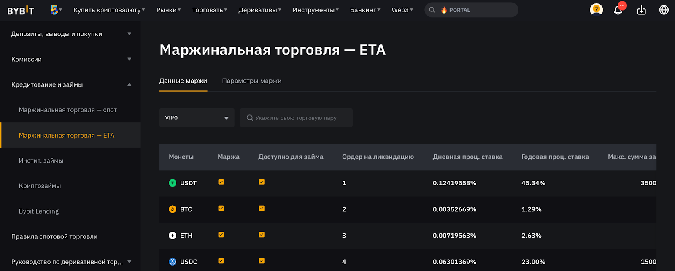
Task: Expand the Комиссии sidebar section
Action: click(70, 59)
